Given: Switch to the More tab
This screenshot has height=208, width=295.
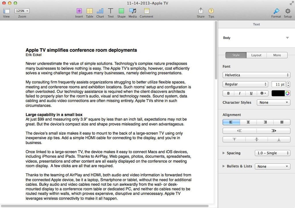Looking at the screenshot, I should point(277,55).
